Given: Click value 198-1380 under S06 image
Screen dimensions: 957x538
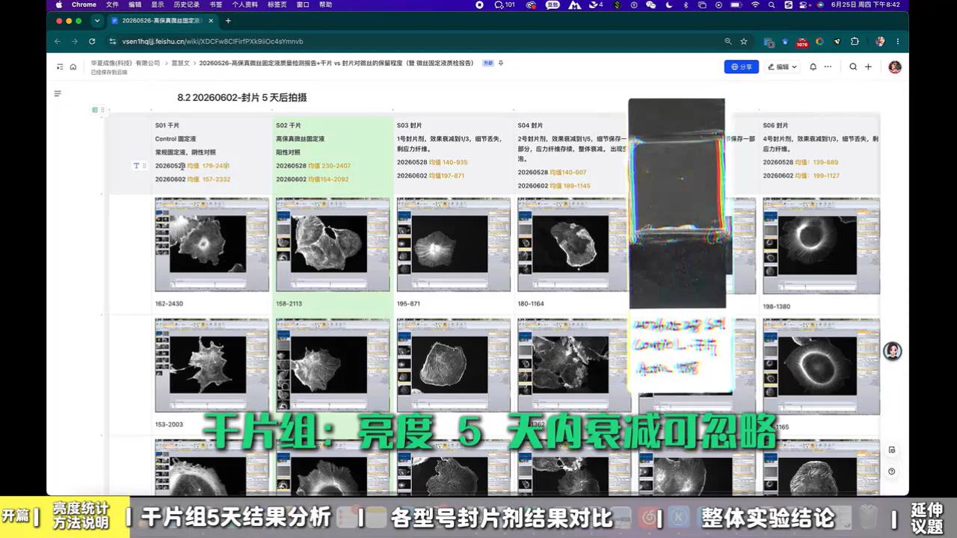Looking at the screenshot, I should click(x=777, y=307).
